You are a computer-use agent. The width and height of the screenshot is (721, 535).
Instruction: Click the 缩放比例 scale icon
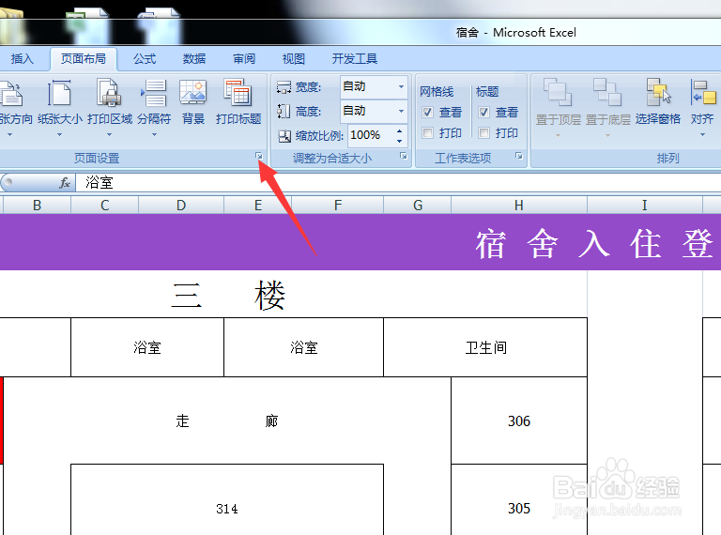(x=284, y=135)
